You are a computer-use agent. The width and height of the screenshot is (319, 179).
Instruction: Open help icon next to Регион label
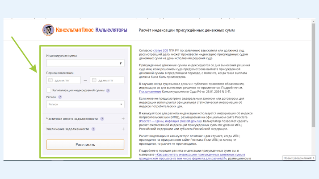pos(60,97)
